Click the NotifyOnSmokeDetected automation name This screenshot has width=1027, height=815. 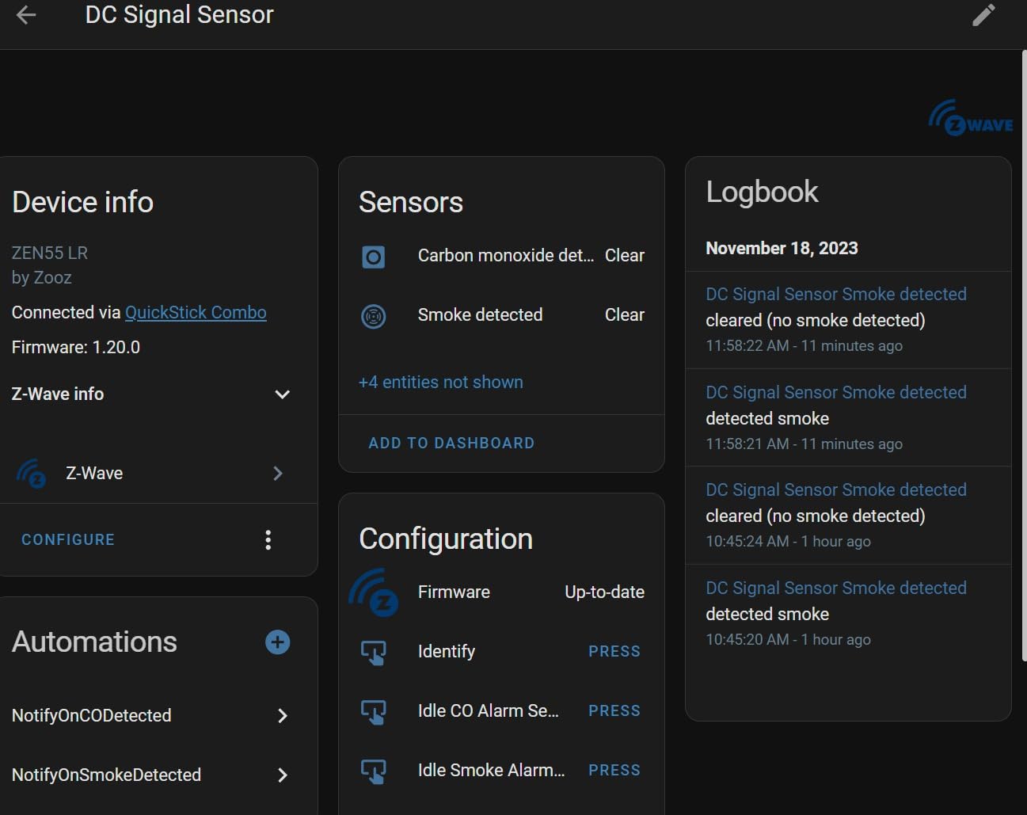click(x=106, y=775)
